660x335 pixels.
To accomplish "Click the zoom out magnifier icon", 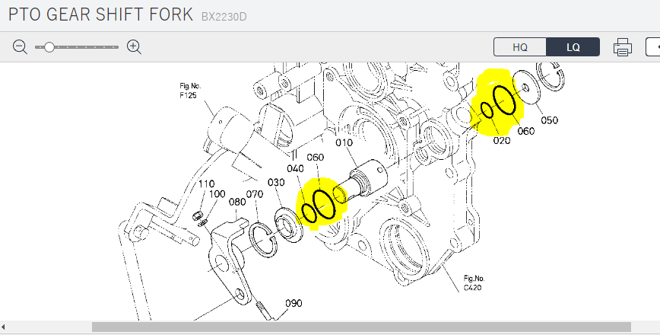I will [20, 47].
